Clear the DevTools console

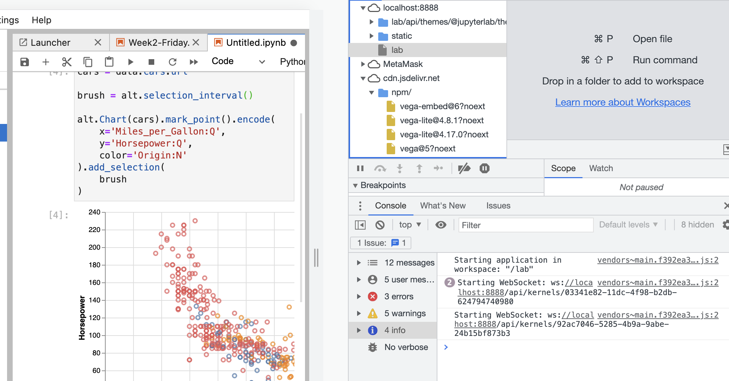[x=380, y=225]
